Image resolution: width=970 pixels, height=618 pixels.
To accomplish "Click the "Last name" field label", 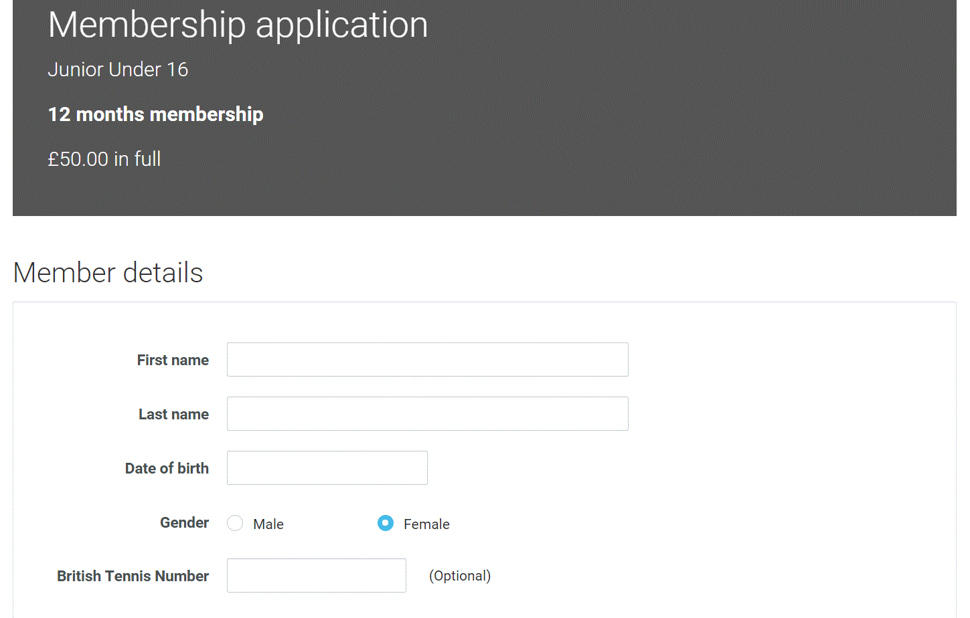I will click(173, 415).
